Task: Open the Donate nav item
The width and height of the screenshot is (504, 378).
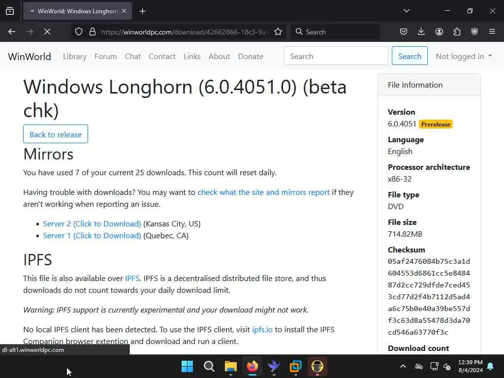Action: [x=251, y=56]
